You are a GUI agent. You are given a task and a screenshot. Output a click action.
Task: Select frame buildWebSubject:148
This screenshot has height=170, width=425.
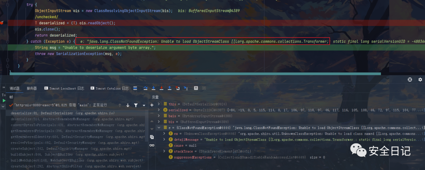(x=76, y=161)
